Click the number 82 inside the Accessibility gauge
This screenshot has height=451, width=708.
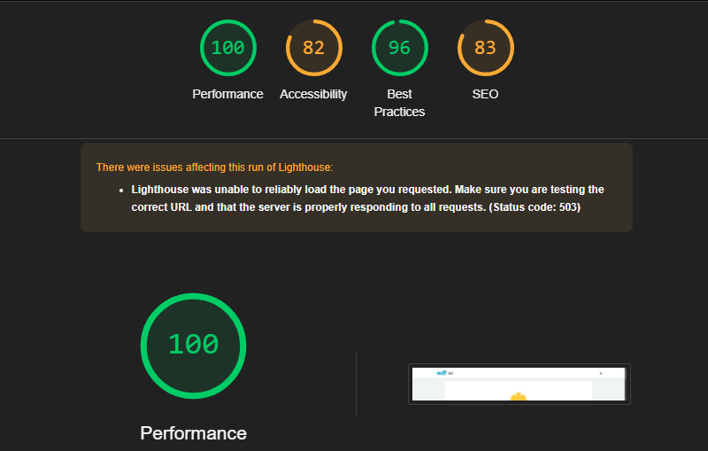314,48
